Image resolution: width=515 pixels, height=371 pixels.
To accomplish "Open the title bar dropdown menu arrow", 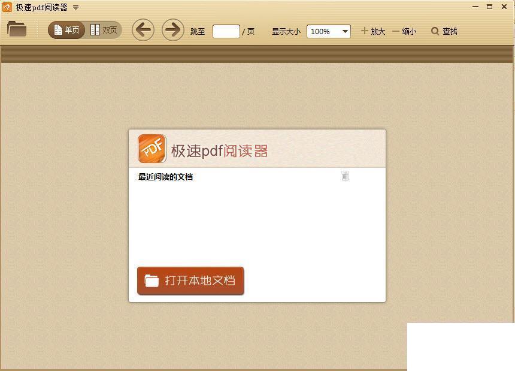I will (75, 7).
